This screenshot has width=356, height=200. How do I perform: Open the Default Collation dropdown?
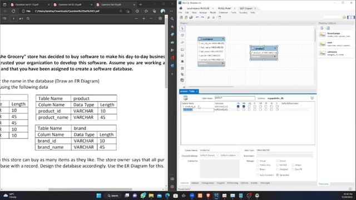tap(230, 156)
